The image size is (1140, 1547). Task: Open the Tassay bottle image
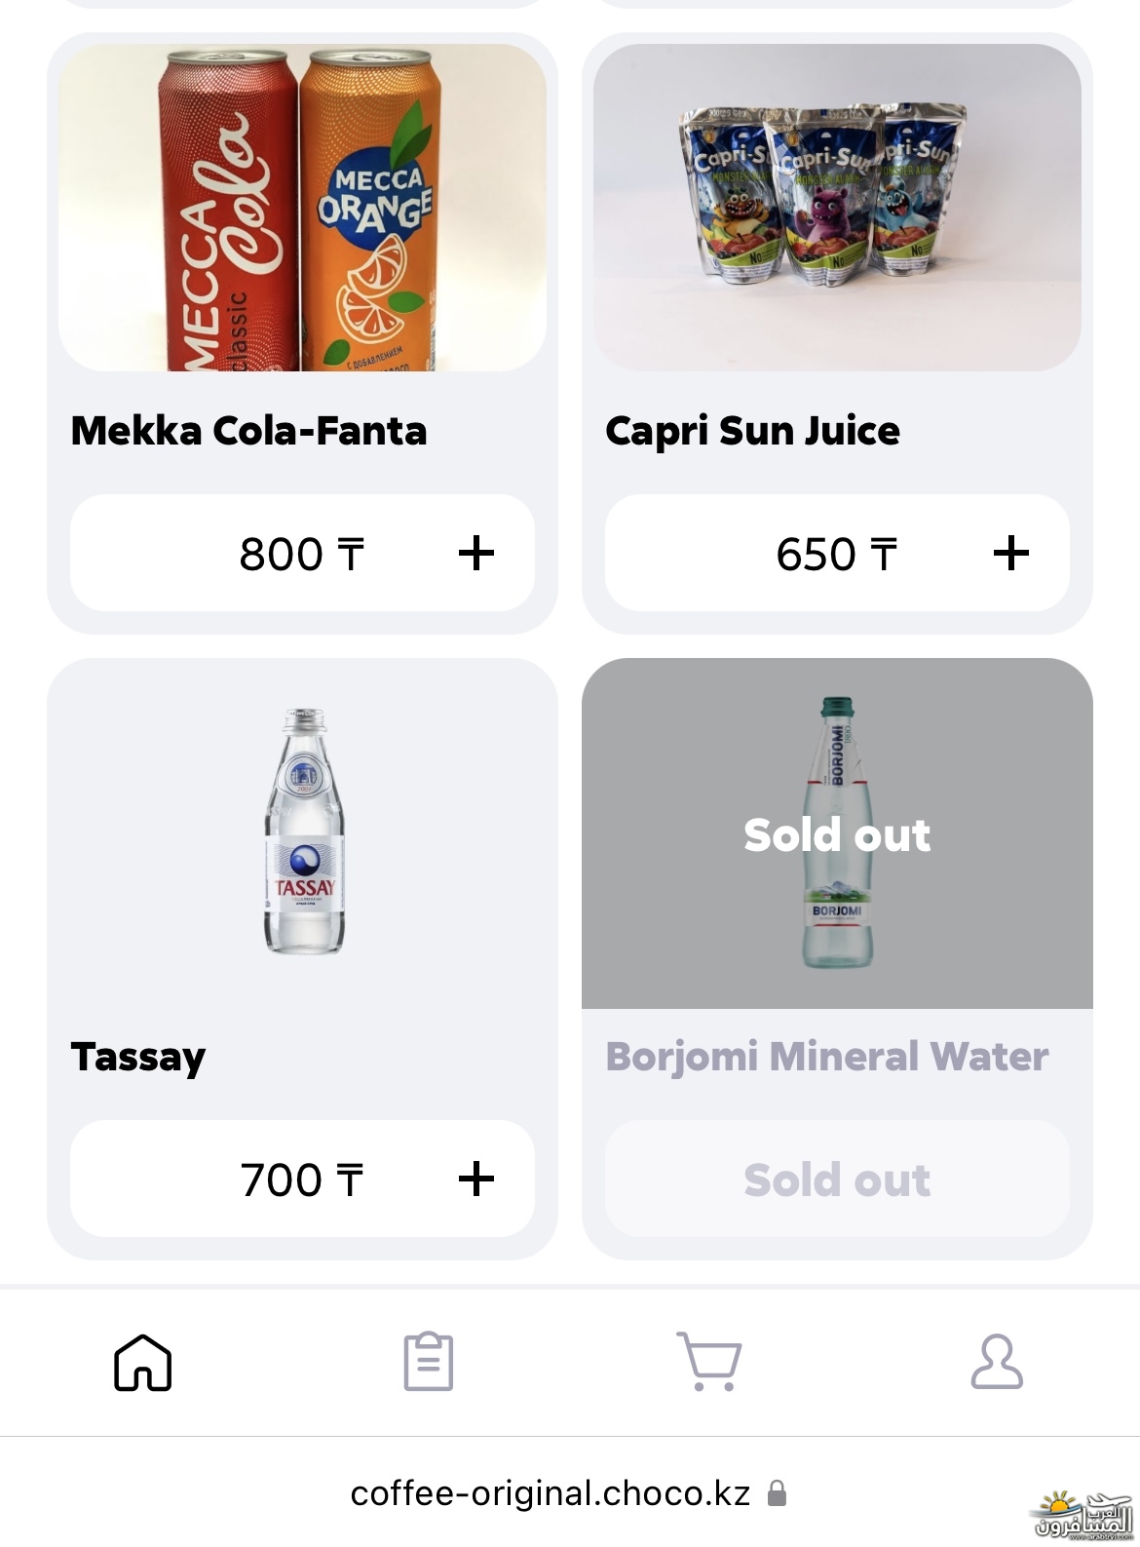pyautogui.click(x=304, y=833)
